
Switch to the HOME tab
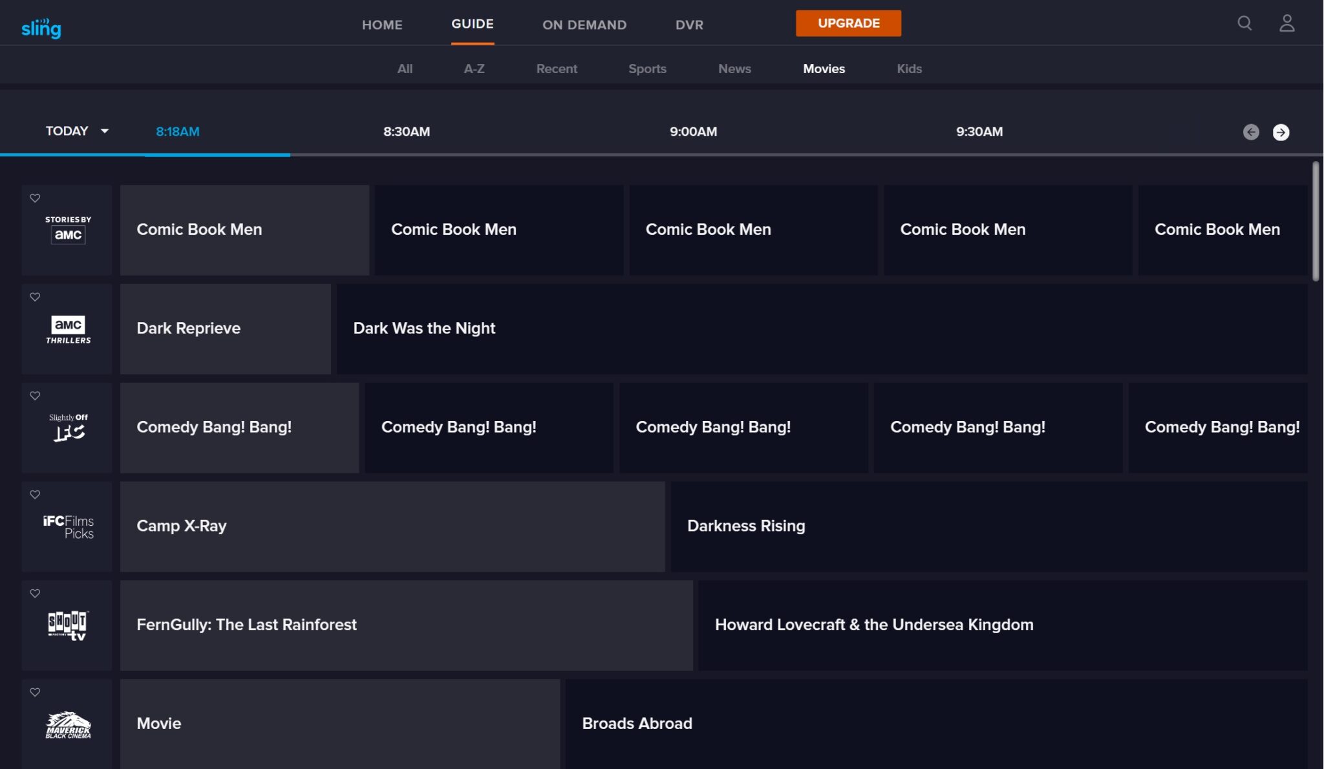click(x=382, y=25)
